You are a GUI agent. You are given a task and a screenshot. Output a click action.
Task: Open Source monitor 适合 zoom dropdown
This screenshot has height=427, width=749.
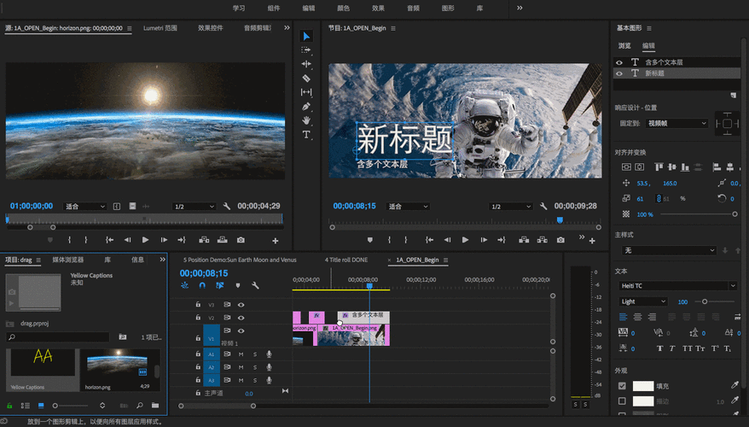point(84,207)
